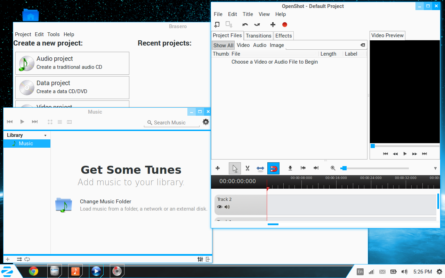Switch to the Project Files tab
The image size is (445, 278).
pos(227,35)
